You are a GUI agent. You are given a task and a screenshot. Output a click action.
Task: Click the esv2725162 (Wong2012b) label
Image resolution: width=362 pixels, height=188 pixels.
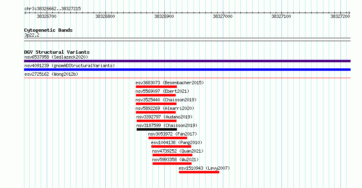point(51,74)
